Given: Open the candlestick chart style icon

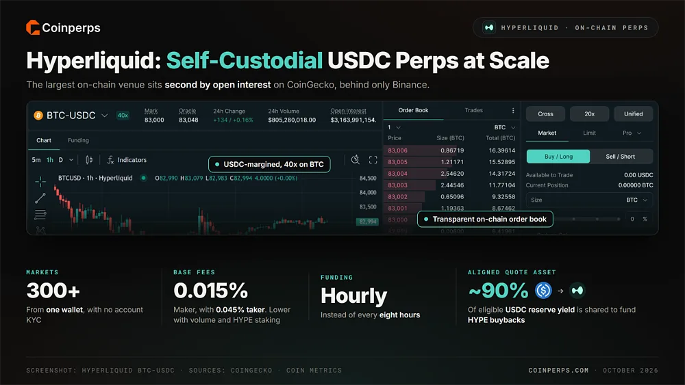Looking at the screenshot, I should [88, 160].
